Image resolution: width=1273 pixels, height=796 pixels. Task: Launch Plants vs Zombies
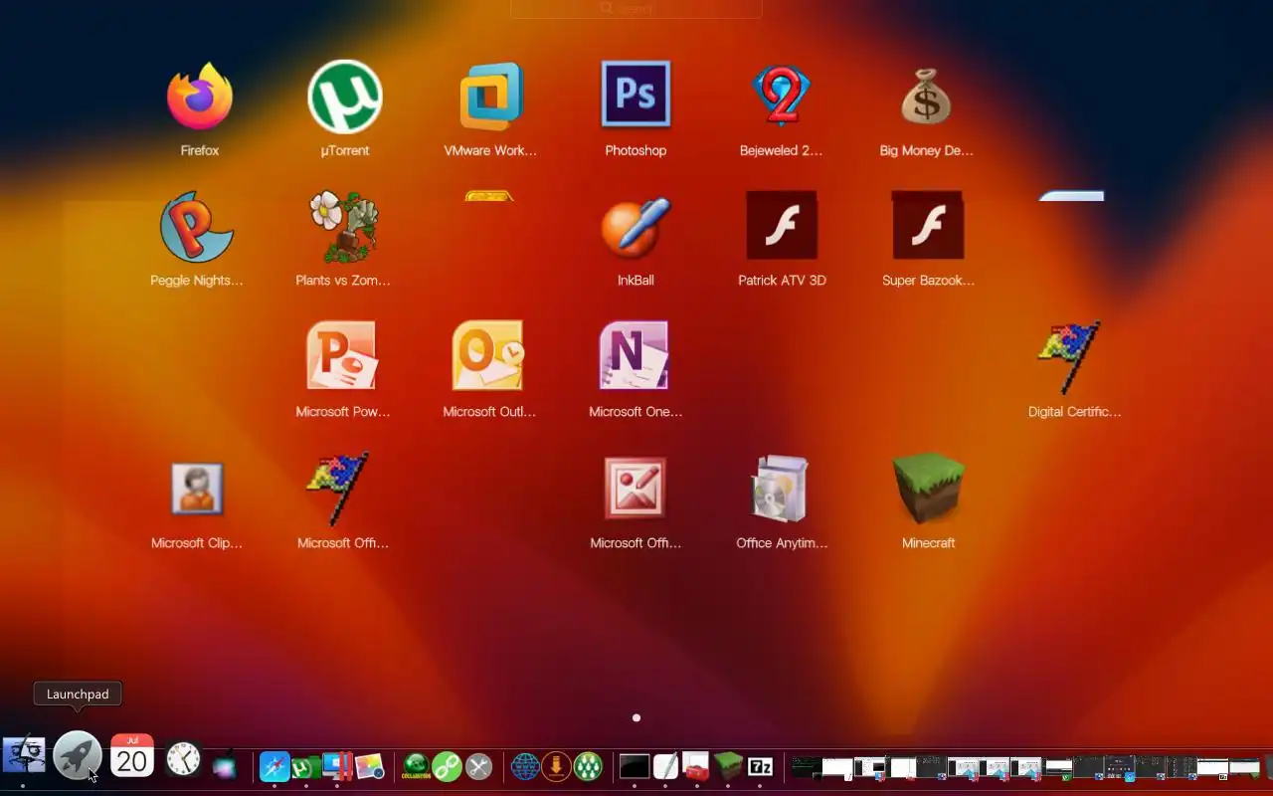(343, 227)
